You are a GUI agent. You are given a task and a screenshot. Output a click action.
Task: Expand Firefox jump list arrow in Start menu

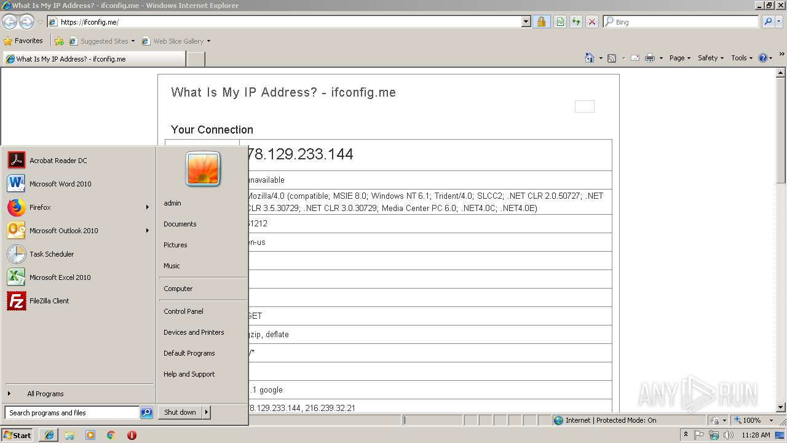click(x=148, y=207)
